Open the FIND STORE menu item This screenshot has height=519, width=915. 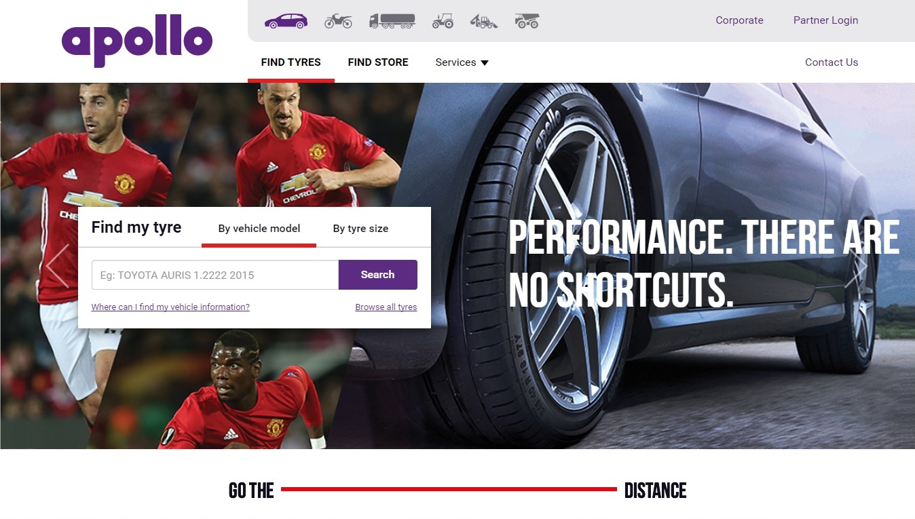coord(378,62)
